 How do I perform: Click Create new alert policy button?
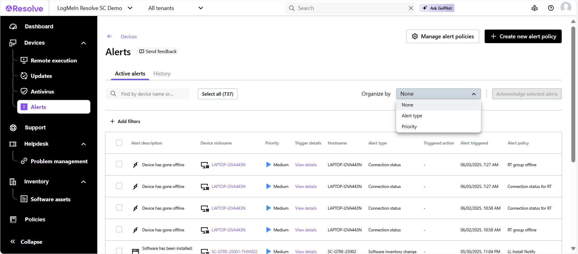[x=523, y=37]
